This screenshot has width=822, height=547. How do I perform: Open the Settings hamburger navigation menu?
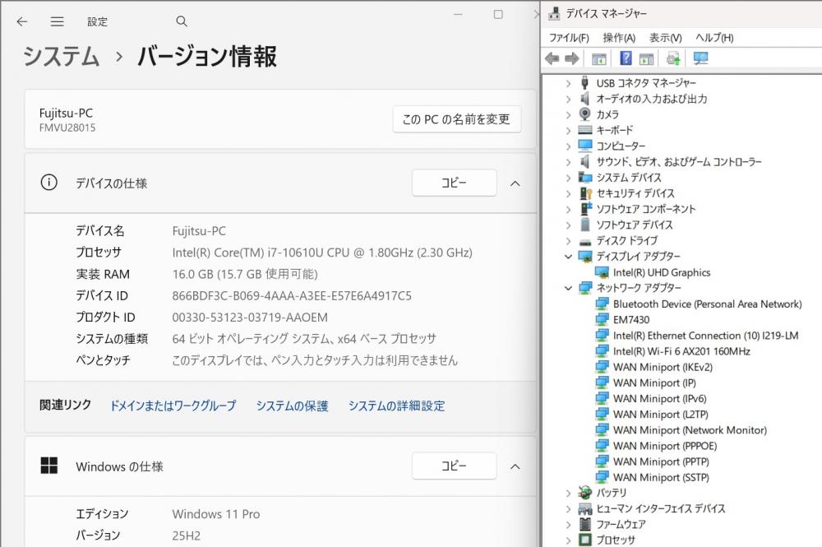point(57,21)
